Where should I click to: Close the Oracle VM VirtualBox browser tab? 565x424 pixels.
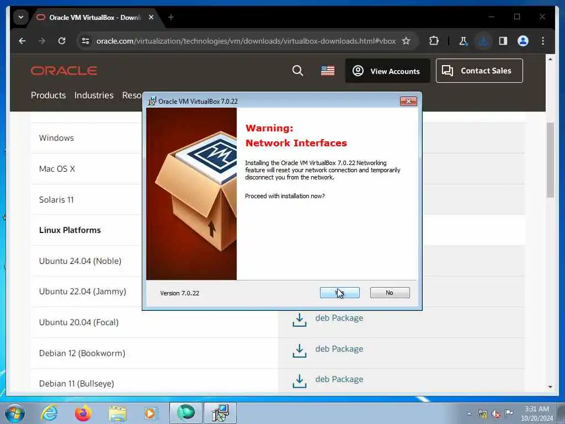pyautogui.click(x=151, y=17)
